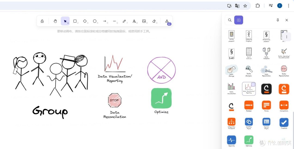Click the browser install-app icon
This screenshot has width=294, height=149.
pyautogui.click(x=229, y=6)
